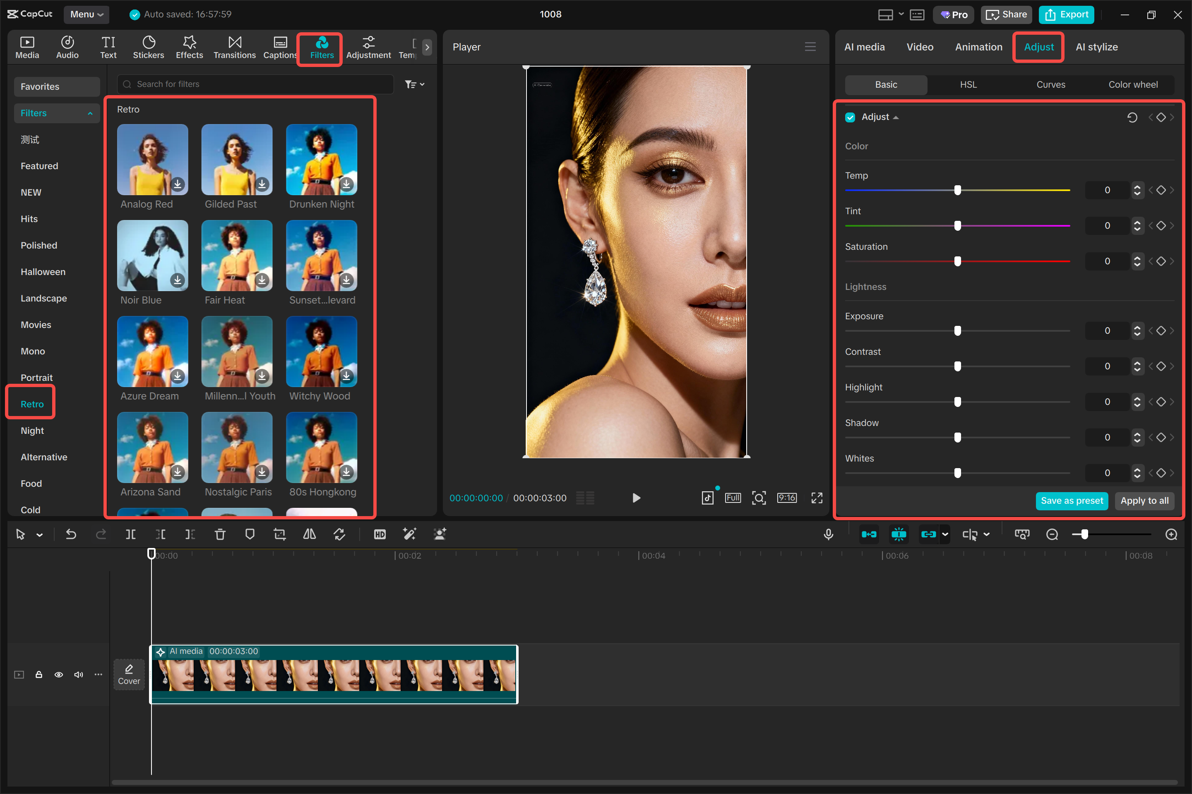Switch to the HSL tab

click(968, 84)
